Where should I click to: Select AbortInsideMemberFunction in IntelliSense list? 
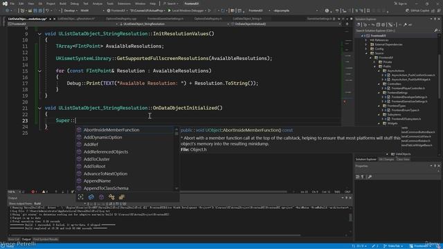111,130
